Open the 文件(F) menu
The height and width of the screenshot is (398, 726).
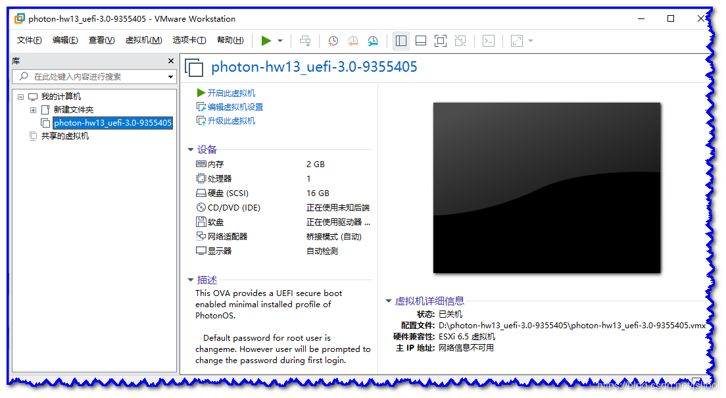pyautogui.click(x=29, y=40)
